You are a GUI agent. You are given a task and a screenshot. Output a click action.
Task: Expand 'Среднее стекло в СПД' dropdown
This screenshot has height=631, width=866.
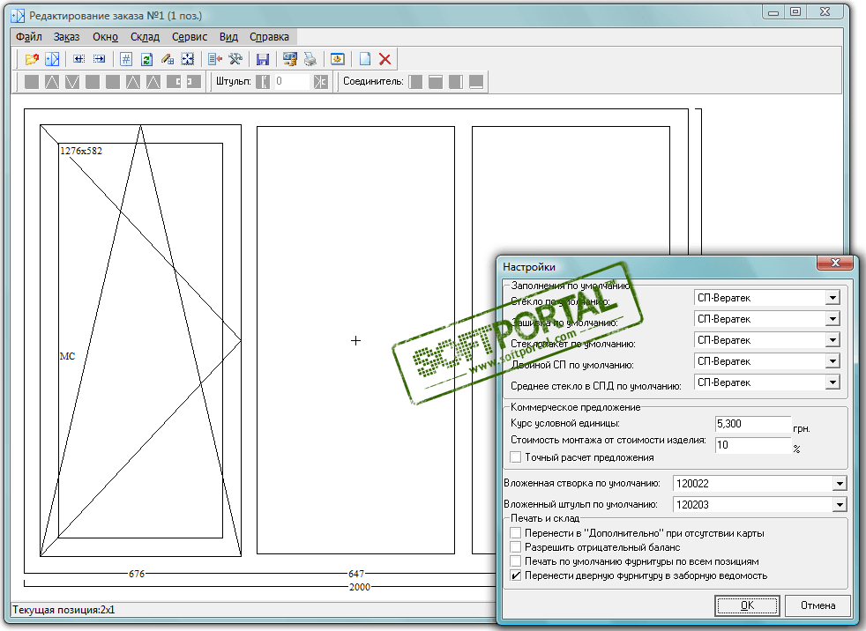832,382
